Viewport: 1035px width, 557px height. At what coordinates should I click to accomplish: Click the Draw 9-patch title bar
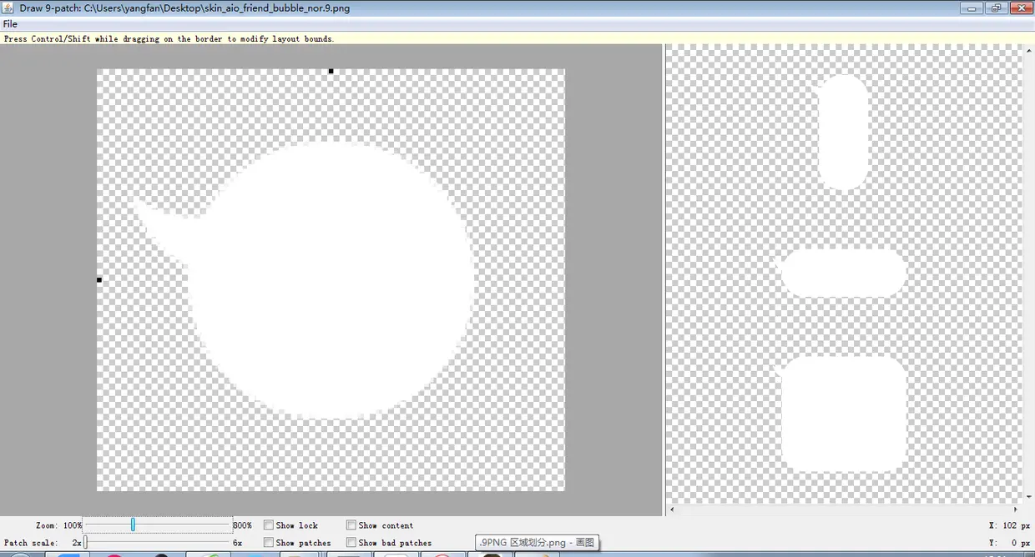pyautogui.click(x=334, y=8)
